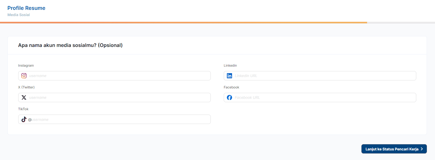Click the TikTok logo icon
The height and width of the screenshot is (160, 435).
tap(24, 119)
